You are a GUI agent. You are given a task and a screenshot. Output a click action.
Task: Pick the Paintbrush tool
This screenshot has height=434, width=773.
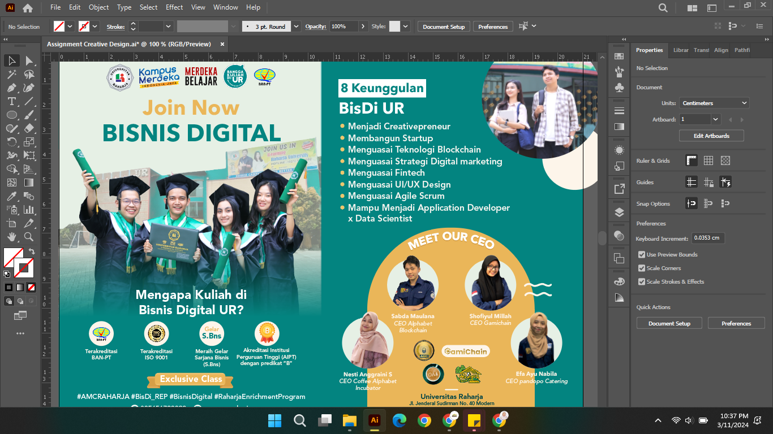tap(29, 115)
